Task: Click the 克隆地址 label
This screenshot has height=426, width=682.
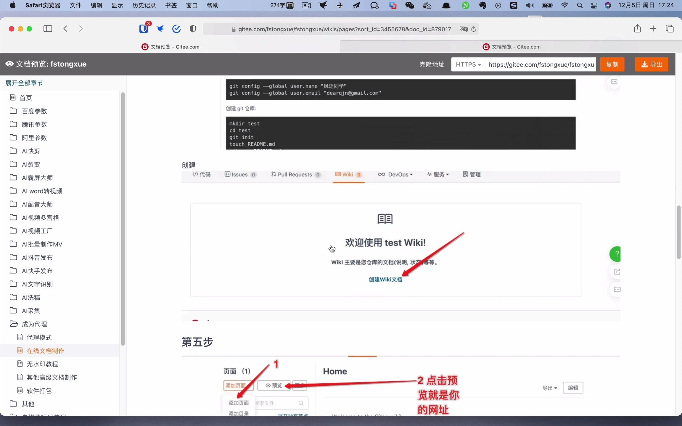Action: [x=432, y=64]
